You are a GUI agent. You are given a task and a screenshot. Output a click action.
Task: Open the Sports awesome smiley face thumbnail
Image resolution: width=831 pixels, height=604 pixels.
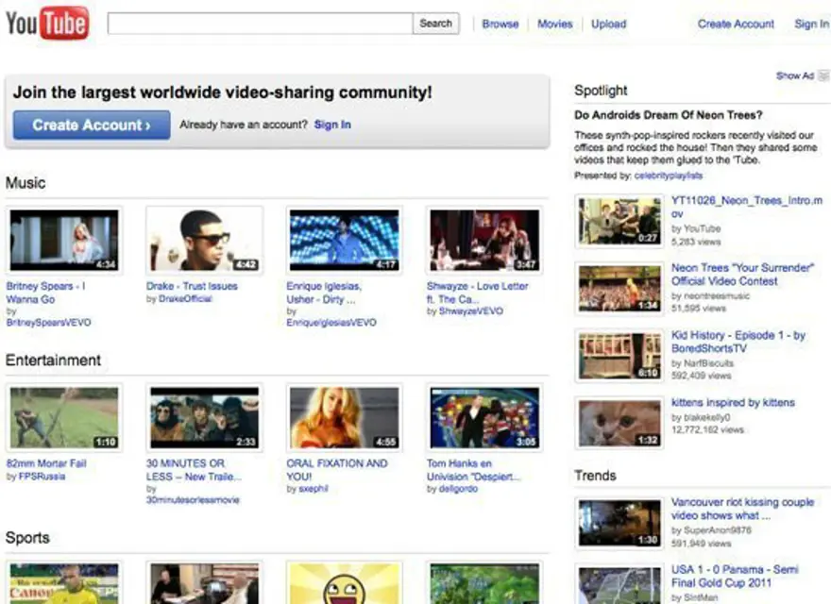(345, 582)
